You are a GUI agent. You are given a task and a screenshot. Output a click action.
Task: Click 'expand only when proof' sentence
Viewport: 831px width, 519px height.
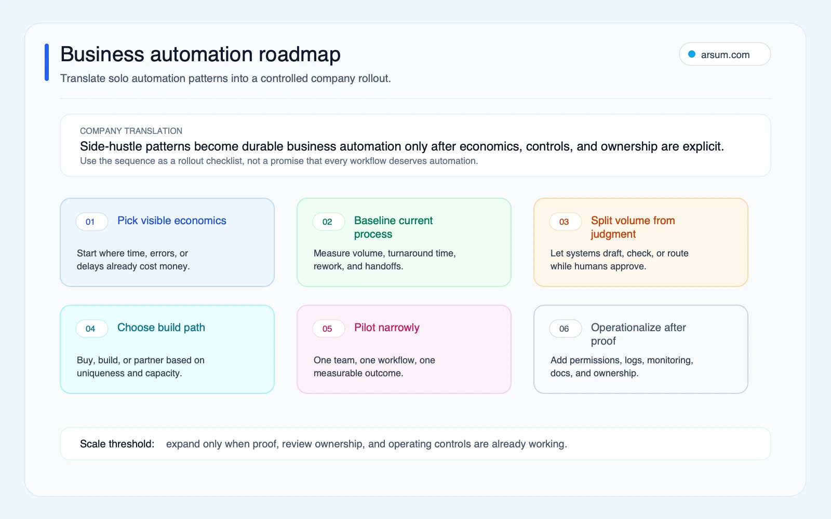tap(367, 444)
